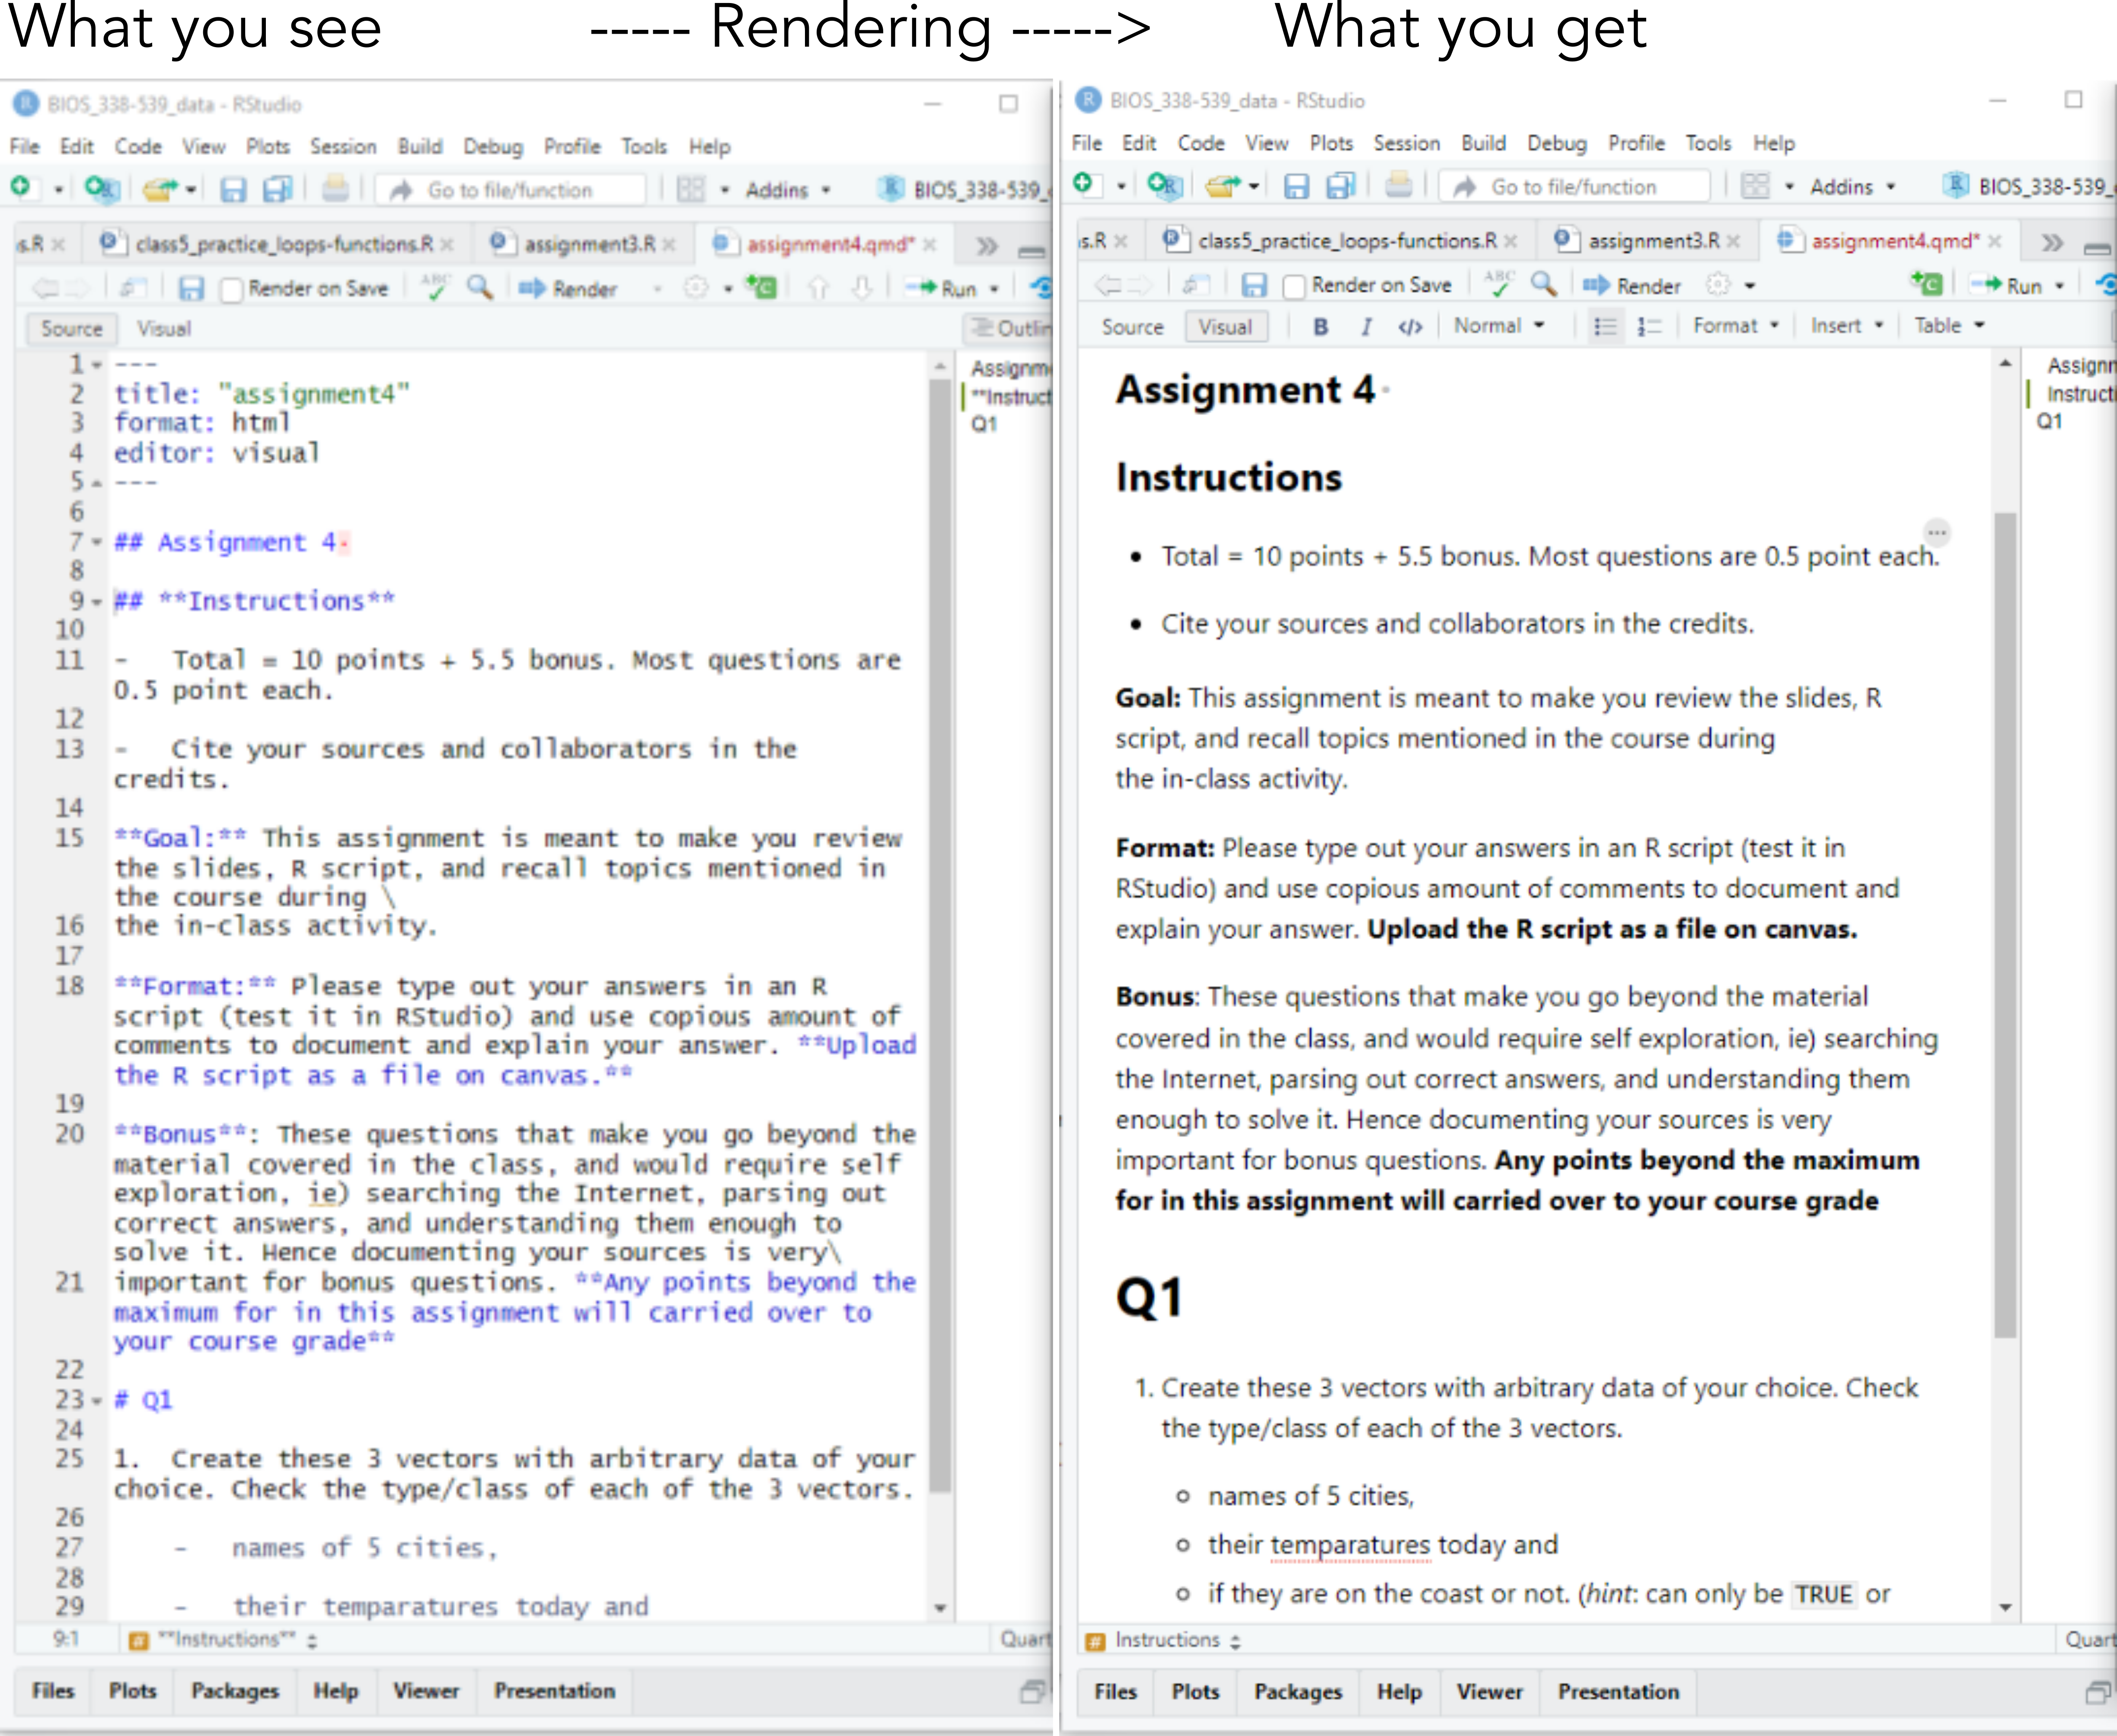This screenshot has width=2117, height=1736.
Task: Click Insert new code chunk icon in right editor
Action: (1926, 285)
